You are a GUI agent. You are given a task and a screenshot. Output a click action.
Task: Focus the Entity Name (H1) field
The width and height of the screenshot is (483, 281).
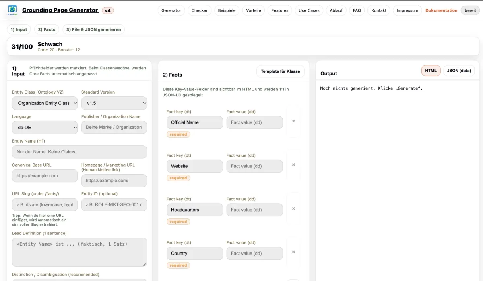pos(79,152)
